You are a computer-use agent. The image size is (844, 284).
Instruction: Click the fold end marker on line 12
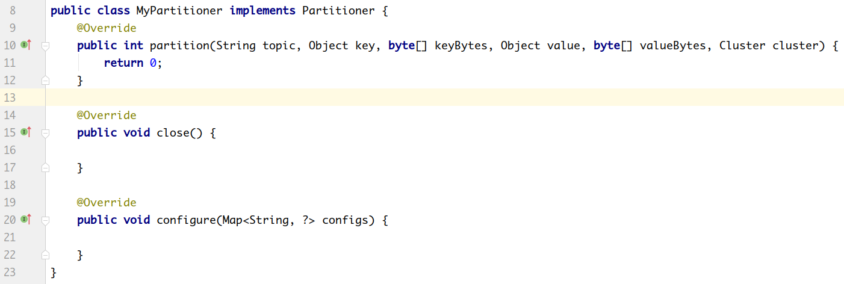pos(45,80)
